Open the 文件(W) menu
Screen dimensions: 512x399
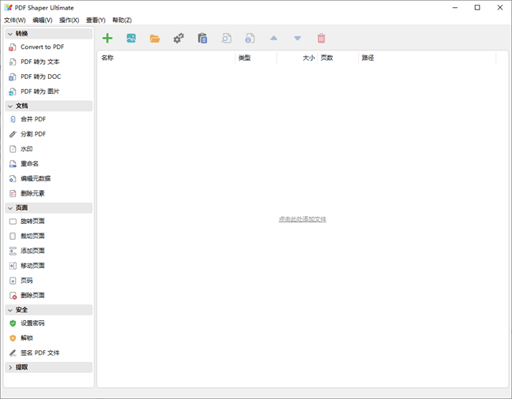[15, 20]
